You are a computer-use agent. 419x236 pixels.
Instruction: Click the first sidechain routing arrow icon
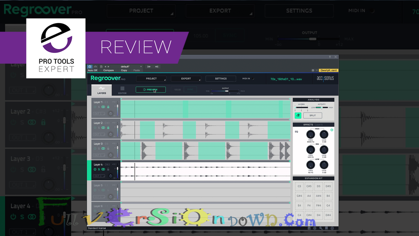(149, 66)
